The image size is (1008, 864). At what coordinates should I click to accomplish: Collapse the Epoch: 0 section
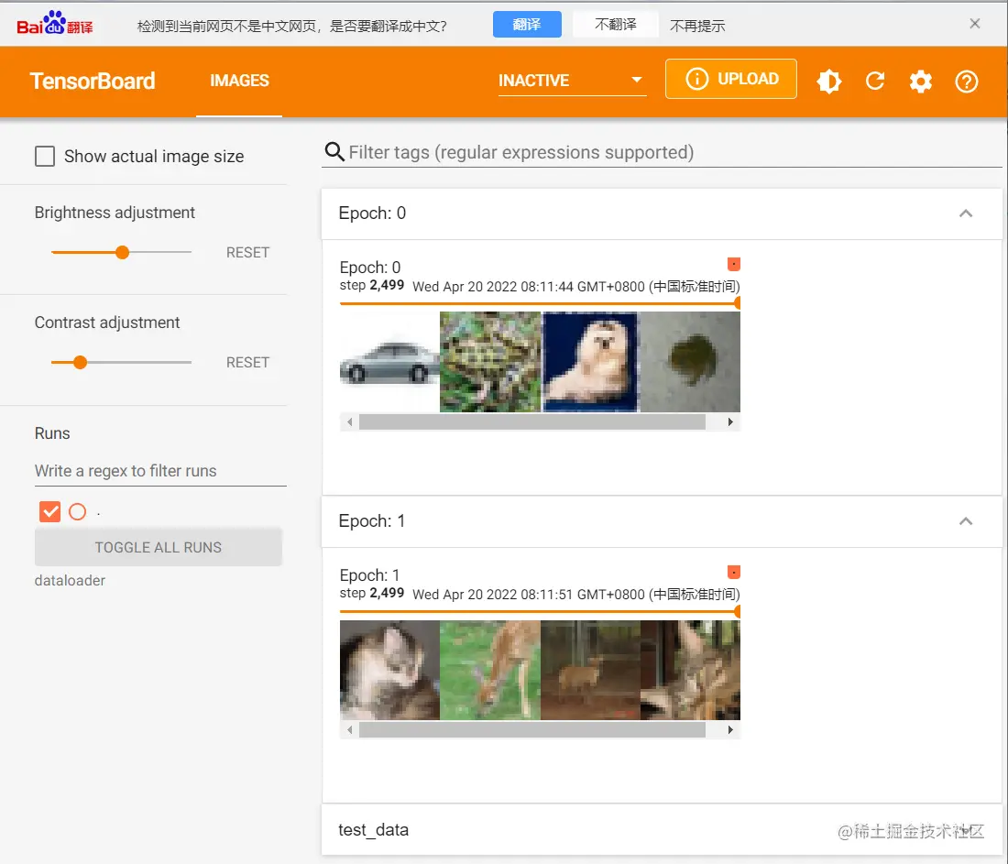[x=966, y=213]
